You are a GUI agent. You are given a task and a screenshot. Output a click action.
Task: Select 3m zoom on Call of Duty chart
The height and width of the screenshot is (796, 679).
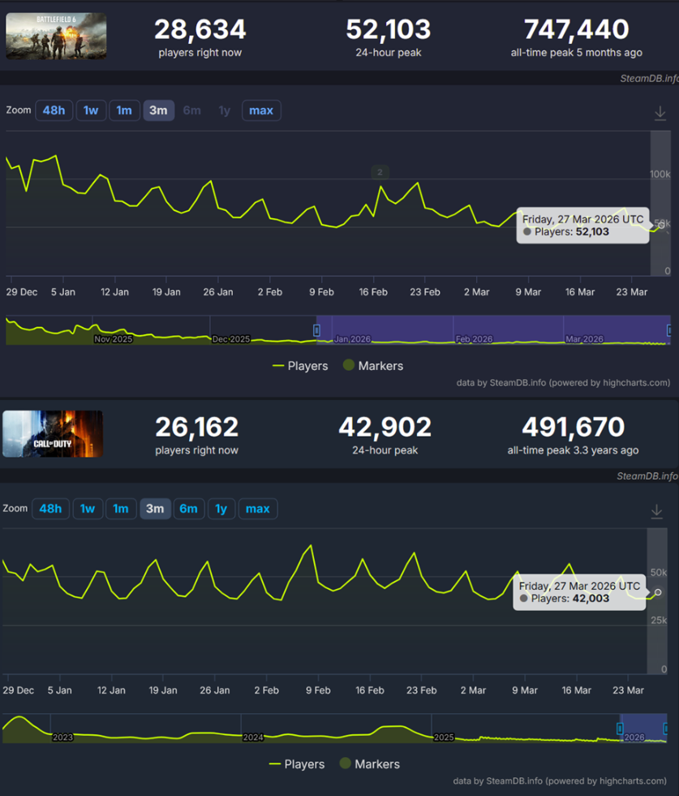coord(155,509)
